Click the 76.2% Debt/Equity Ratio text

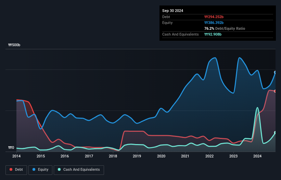(225, 28)
